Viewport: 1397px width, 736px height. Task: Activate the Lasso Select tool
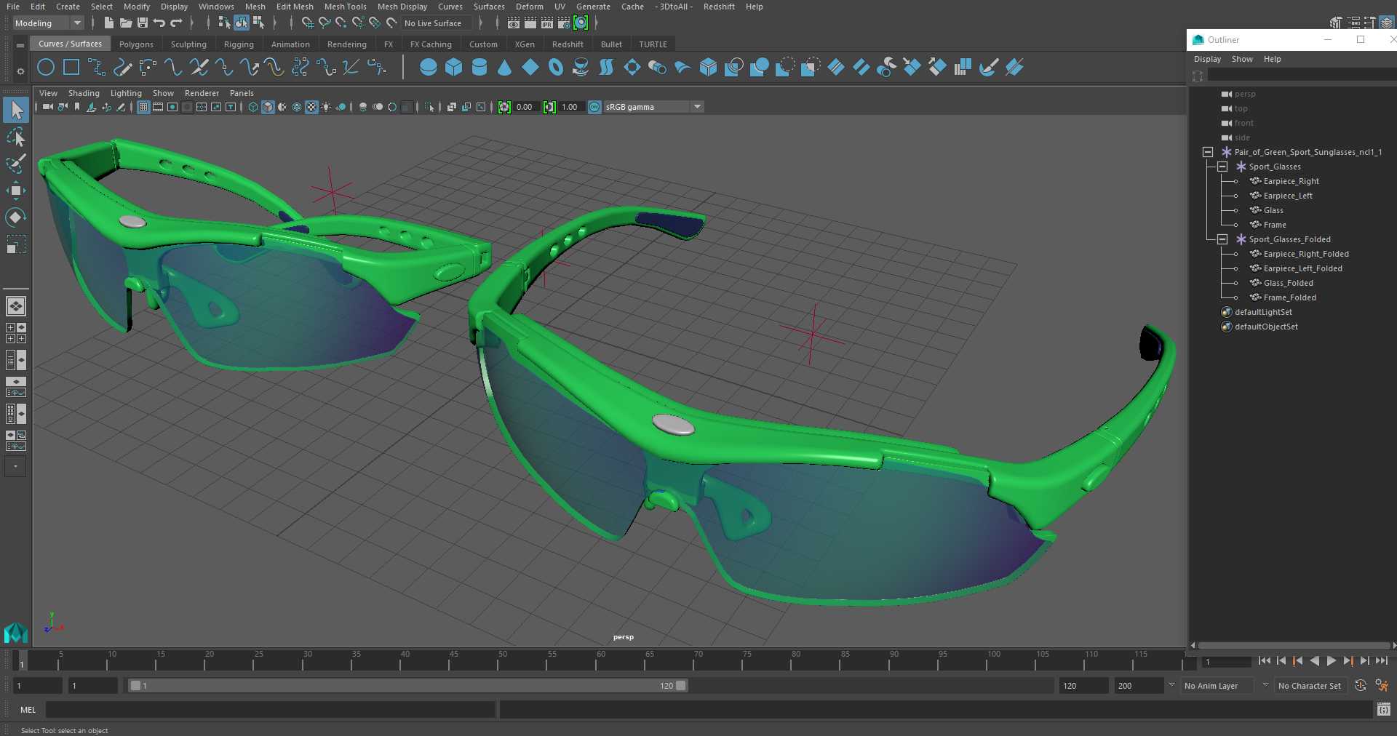[16, 137]
